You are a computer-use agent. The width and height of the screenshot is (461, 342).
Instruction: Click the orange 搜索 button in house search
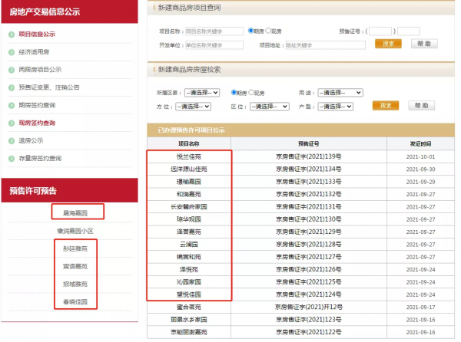[386, 106]
